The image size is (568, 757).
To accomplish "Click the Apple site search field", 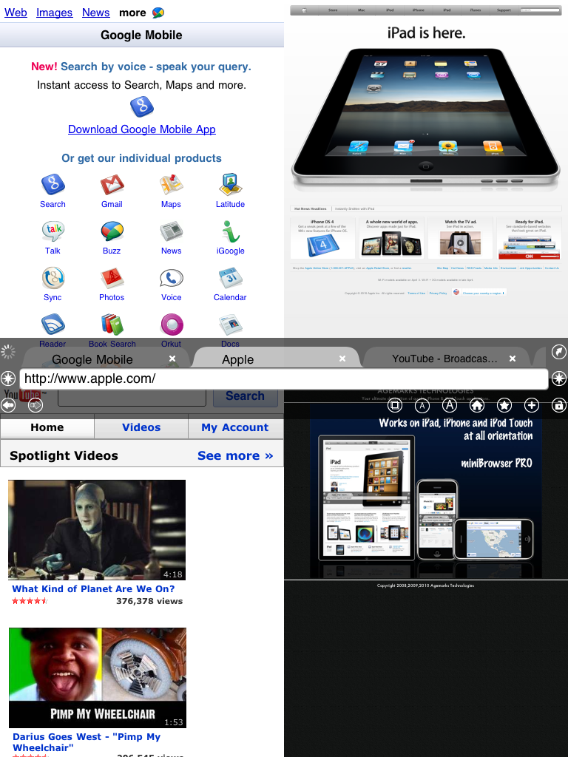I will click(541, 10).
